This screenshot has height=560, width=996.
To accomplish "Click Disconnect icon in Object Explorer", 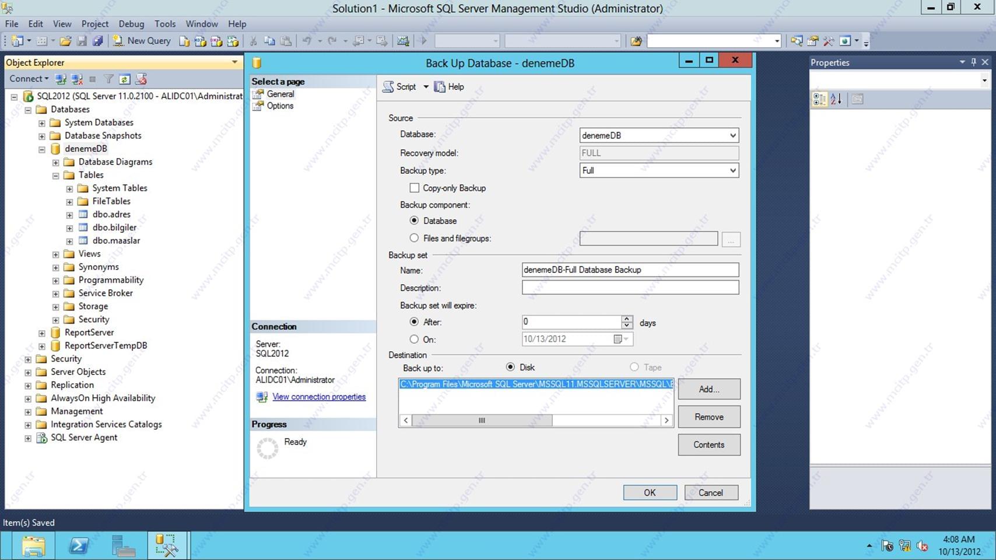I will (76, 79).
